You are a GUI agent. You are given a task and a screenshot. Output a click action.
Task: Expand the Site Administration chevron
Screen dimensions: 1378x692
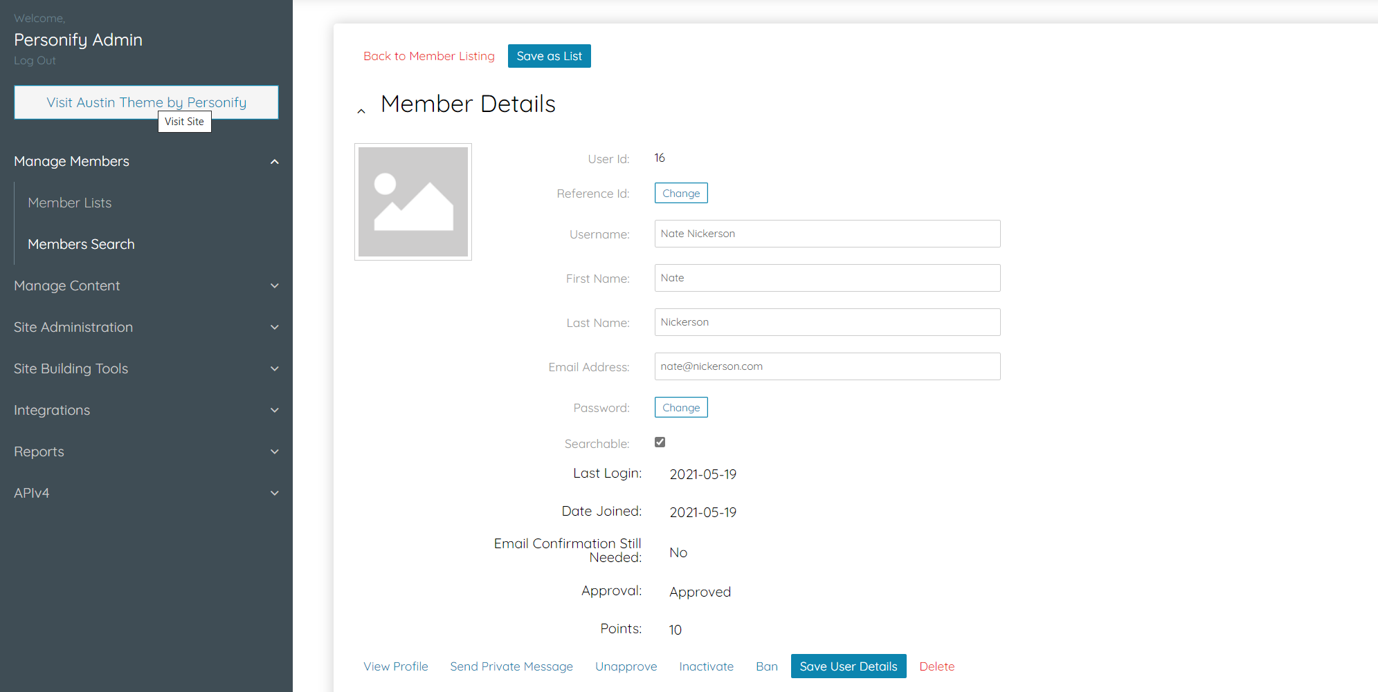coord(275,327)
